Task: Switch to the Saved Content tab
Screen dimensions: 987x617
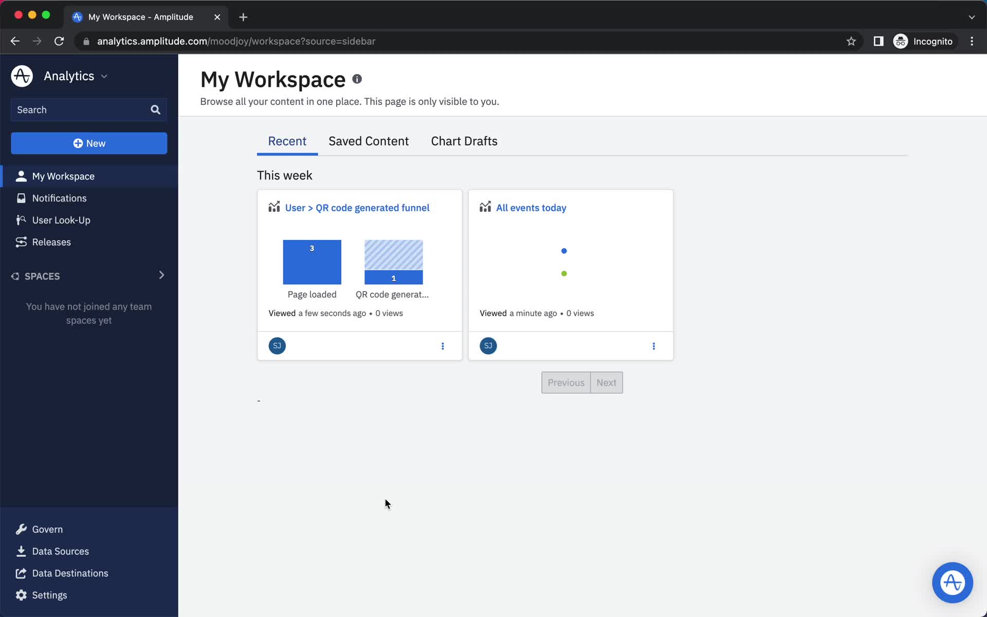Action: [x=368, y=141]
